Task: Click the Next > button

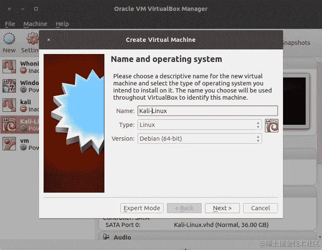Action: [222, 208]
